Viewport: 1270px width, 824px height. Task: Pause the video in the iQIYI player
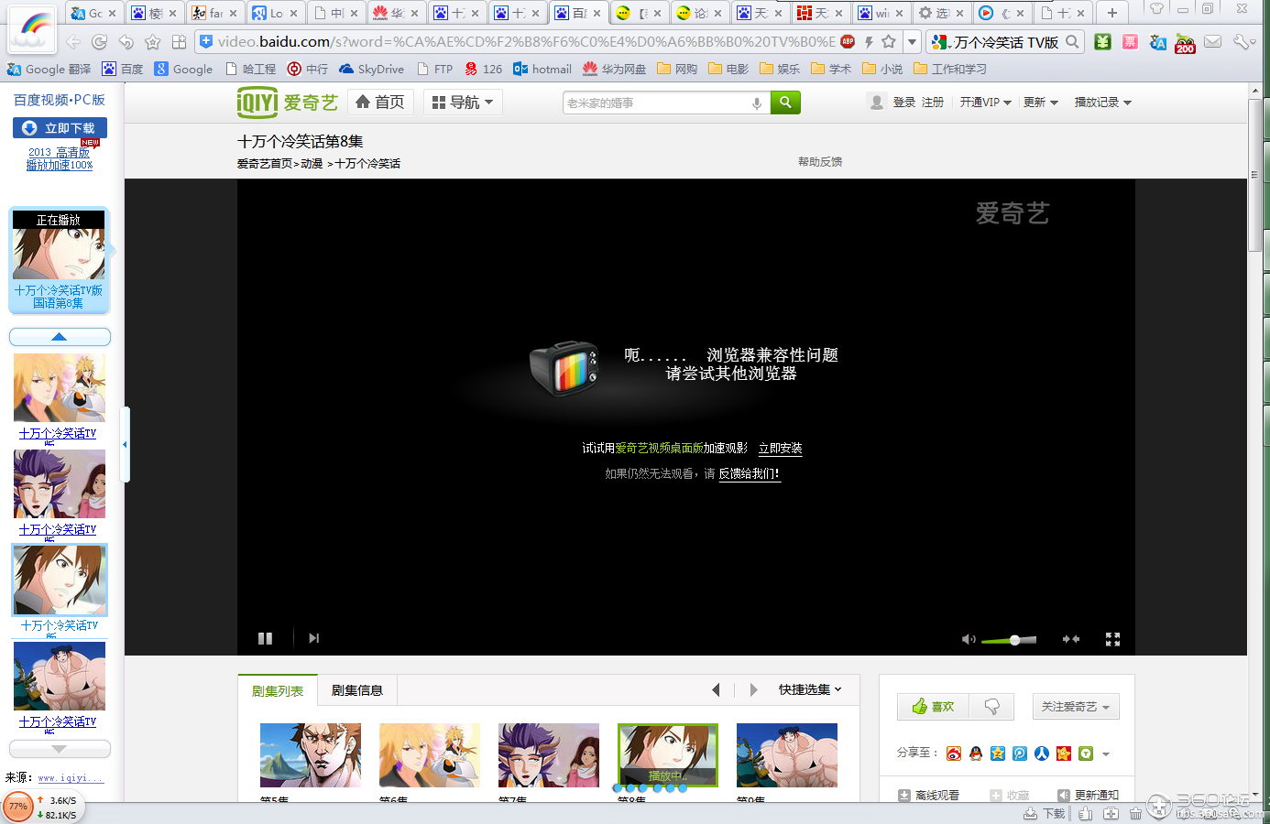(265, 638)
